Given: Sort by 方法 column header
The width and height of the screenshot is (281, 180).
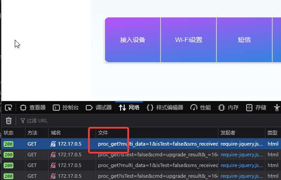Looking at the screenshot, I should [37, 133].
